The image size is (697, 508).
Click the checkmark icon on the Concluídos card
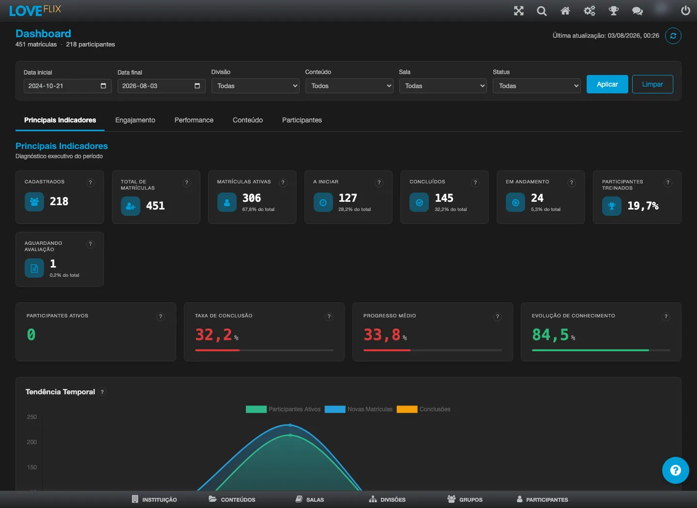419,203
